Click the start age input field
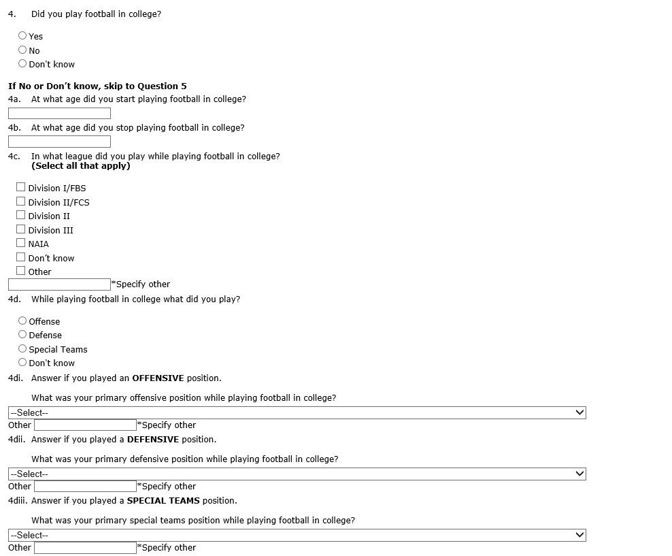 click(59, 114)
